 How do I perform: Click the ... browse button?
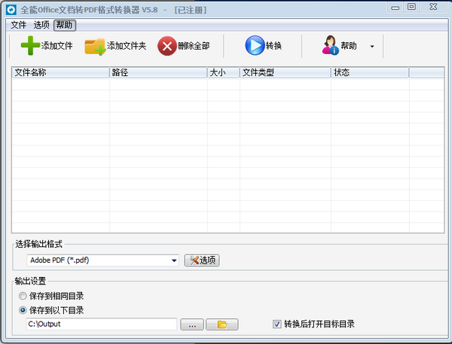tap(192, 324)
